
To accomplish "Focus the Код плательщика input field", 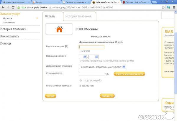I will (91, 47).
